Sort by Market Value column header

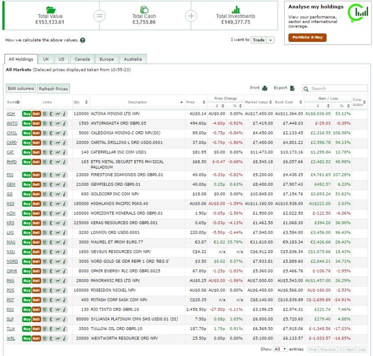pos(259,102)
